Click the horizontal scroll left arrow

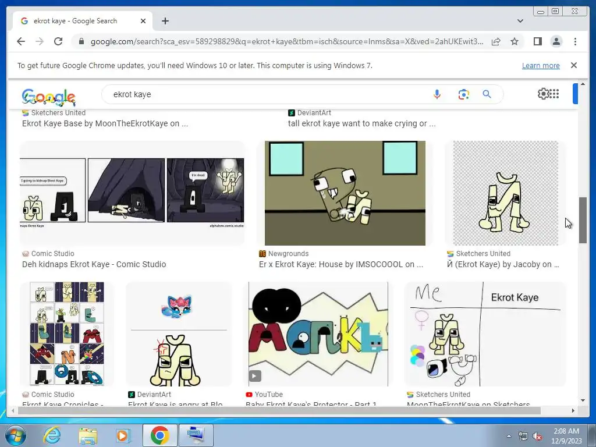click(13, 410)
